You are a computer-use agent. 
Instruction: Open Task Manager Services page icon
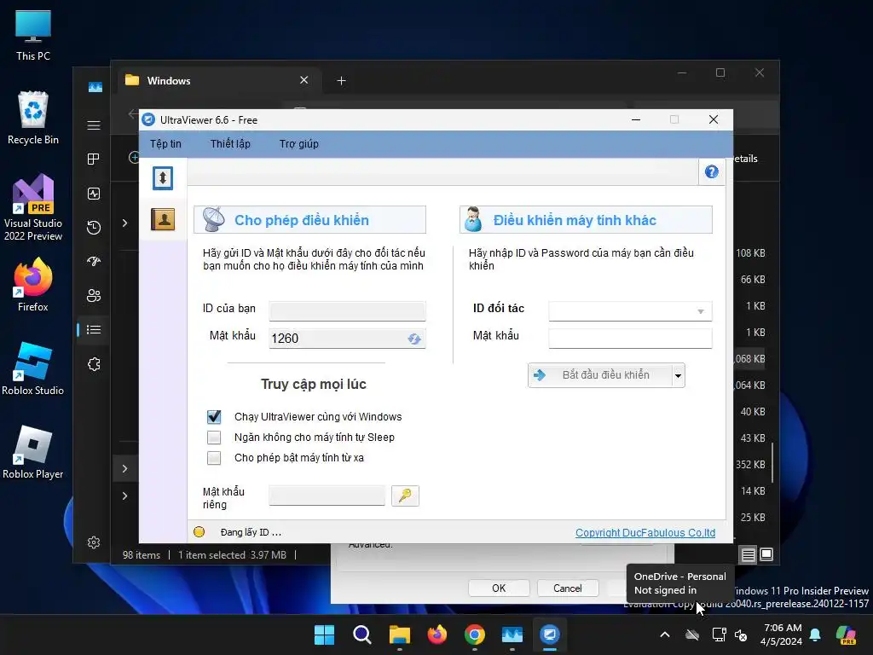[94, 364]
